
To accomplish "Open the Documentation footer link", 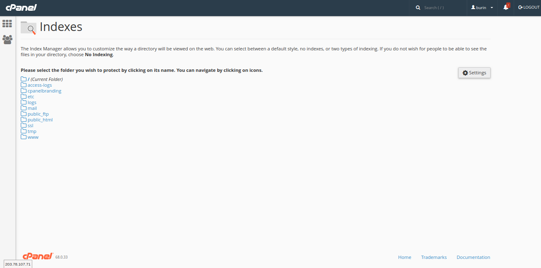I will (473, 257).
